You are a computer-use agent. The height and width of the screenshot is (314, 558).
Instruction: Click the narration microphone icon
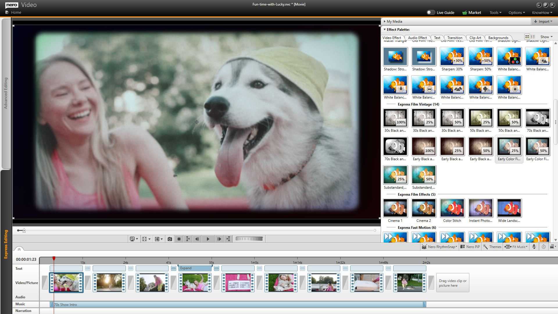tap(534, 247)
